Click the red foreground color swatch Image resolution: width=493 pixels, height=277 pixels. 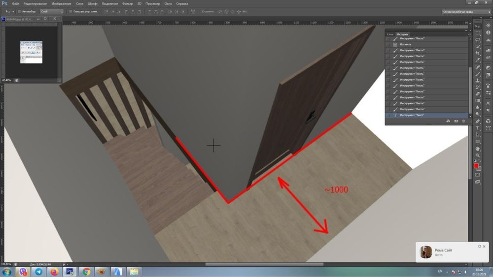[x=476, y=166]
